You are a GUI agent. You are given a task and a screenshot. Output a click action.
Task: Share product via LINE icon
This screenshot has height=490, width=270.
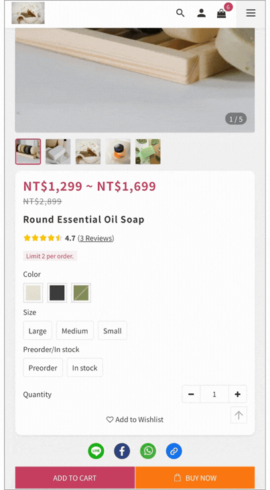tap(96, 451)
